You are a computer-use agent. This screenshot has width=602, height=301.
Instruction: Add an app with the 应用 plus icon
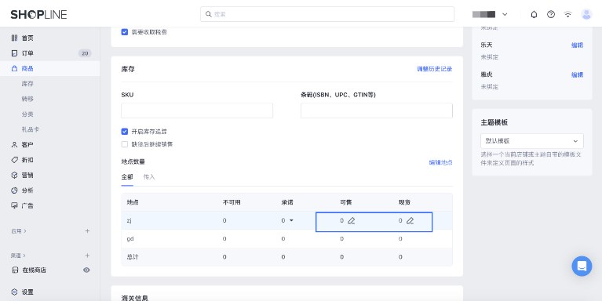[87, 230]
